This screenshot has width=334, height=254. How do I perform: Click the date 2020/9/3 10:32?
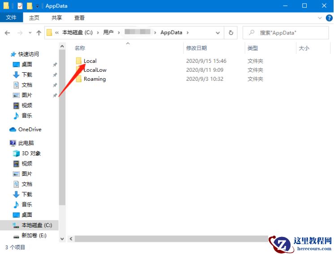click(x=205, y=79)
